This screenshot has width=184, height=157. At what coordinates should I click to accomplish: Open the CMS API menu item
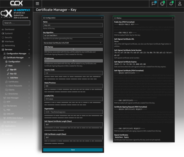pos(10,114)
